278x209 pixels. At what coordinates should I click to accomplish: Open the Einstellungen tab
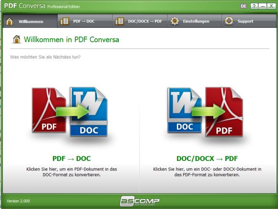(195, 21)
